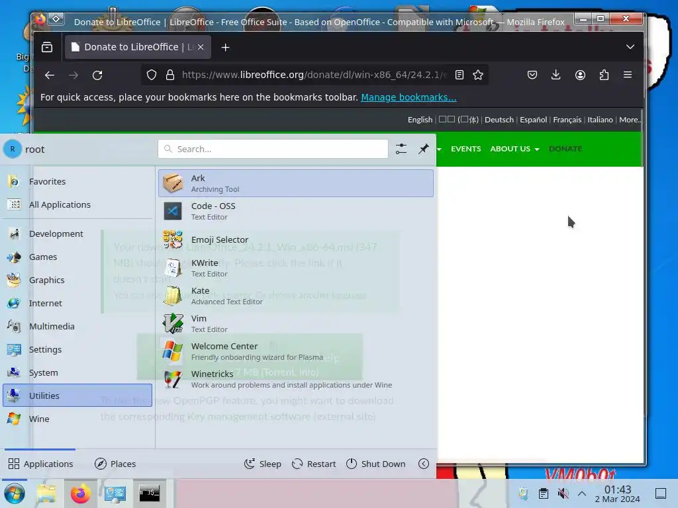Launch Ark archiving tool
This screenshot has width=678, height=508.
[296, 183]
